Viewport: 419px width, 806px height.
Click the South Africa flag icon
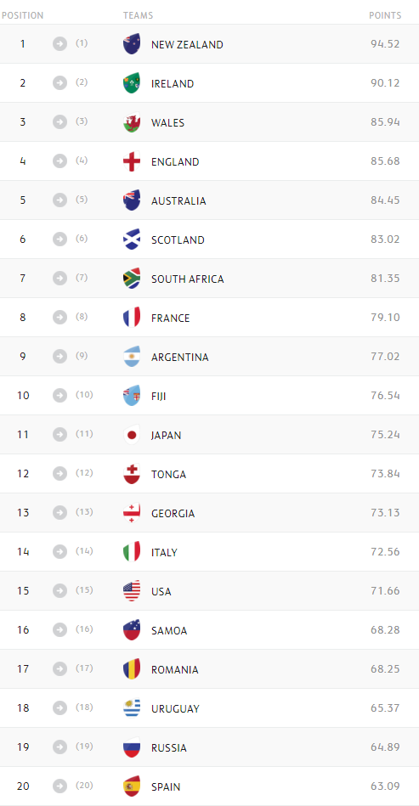point(132,279)
